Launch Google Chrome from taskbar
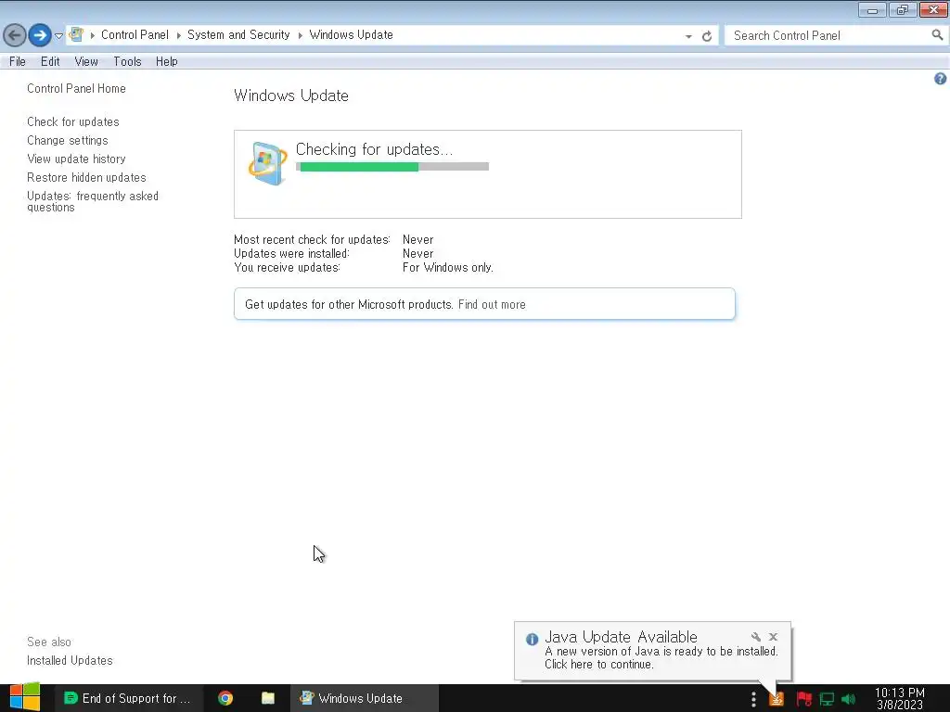The height and width of the screenshot is (712, 950). click(225, 698)
